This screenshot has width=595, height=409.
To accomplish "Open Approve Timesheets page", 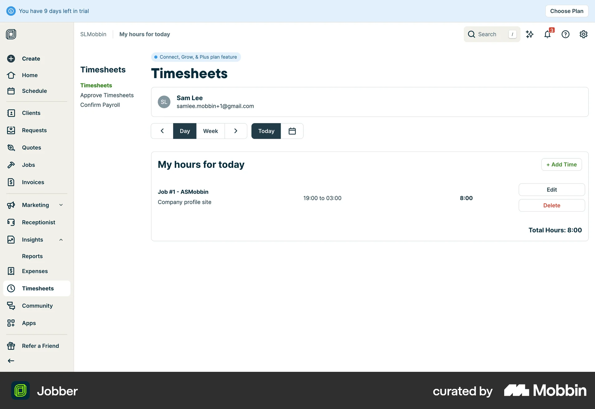I will point(107,95).
